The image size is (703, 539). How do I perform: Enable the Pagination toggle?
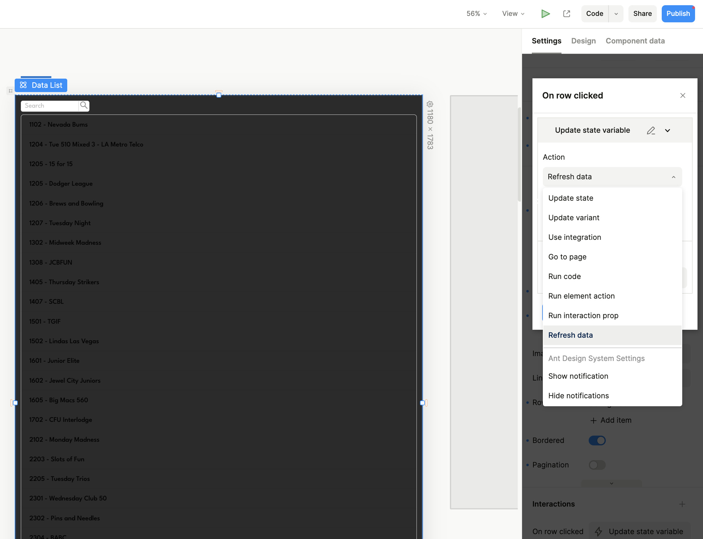(597, 465)
